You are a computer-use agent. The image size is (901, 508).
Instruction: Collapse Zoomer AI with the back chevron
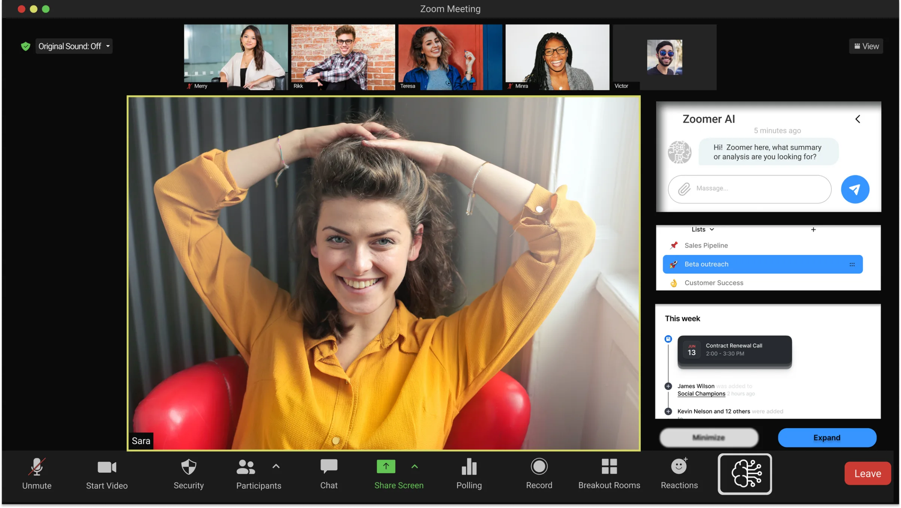(x=858, y=119)
